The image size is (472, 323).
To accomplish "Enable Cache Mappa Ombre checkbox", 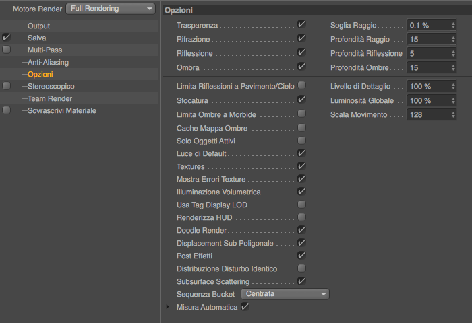I will tap(301, 127).
